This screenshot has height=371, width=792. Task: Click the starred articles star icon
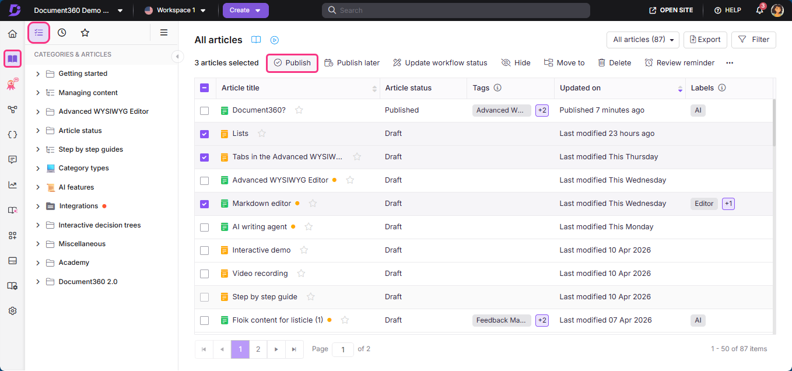(x=85, y=33)
